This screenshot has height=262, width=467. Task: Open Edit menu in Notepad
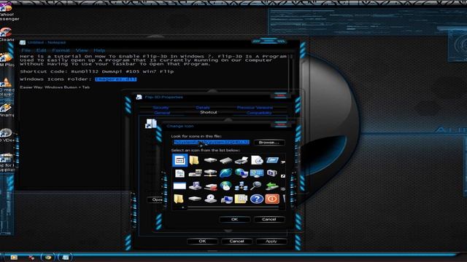point(41,50)
